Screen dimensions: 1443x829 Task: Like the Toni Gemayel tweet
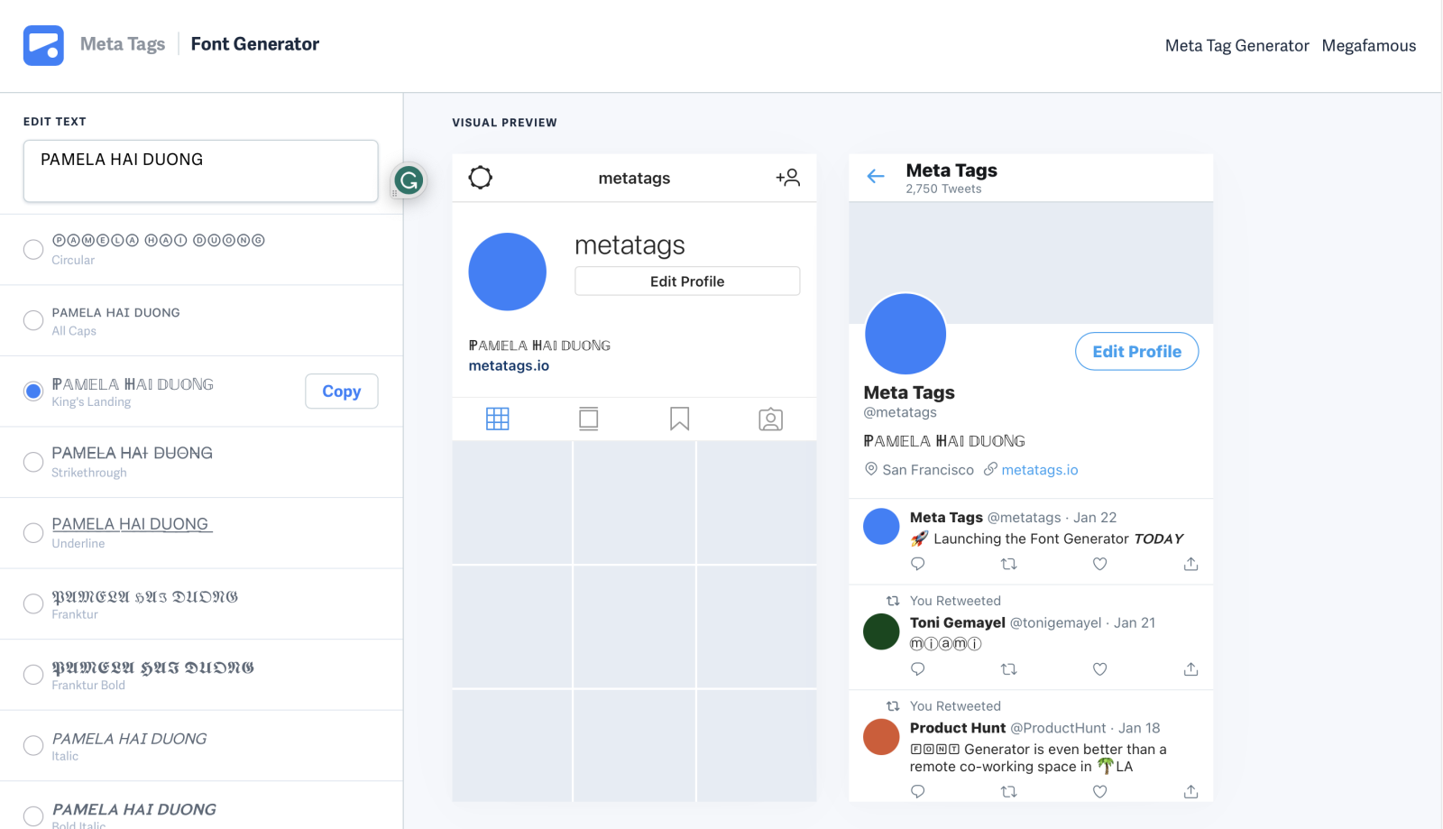click(x=1100, y=669)
